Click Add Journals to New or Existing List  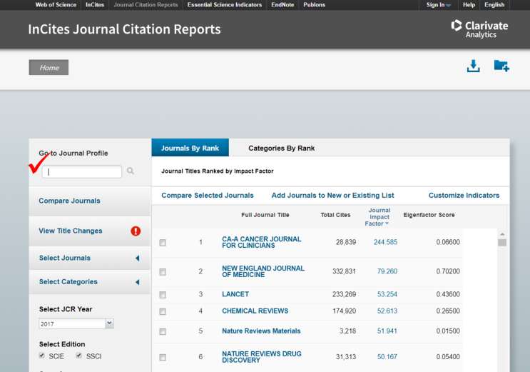click(332, 196)
